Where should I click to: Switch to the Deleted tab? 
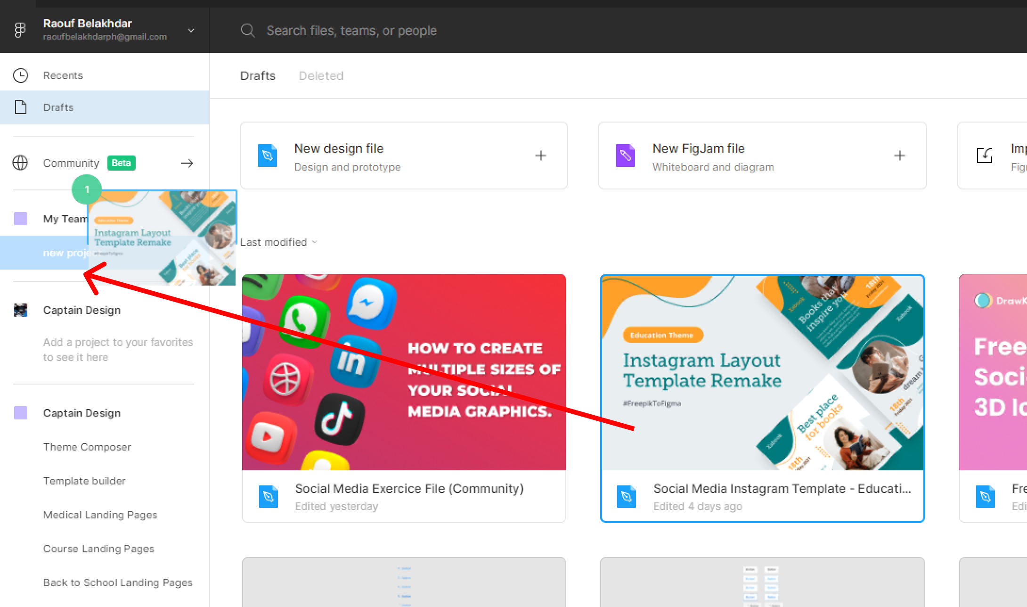point(321,75)
